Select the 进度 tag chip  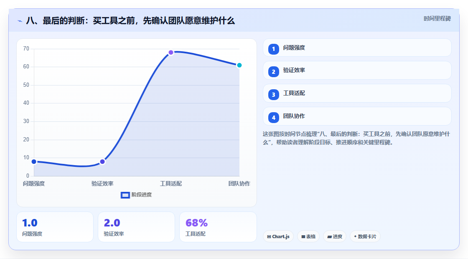[x=335, y=236]
